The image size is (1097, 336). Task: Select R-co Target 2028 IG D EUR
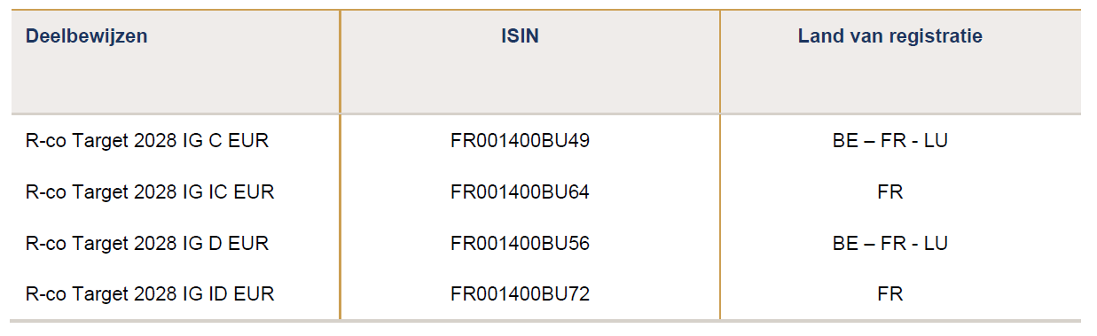[x=147, y=243]
